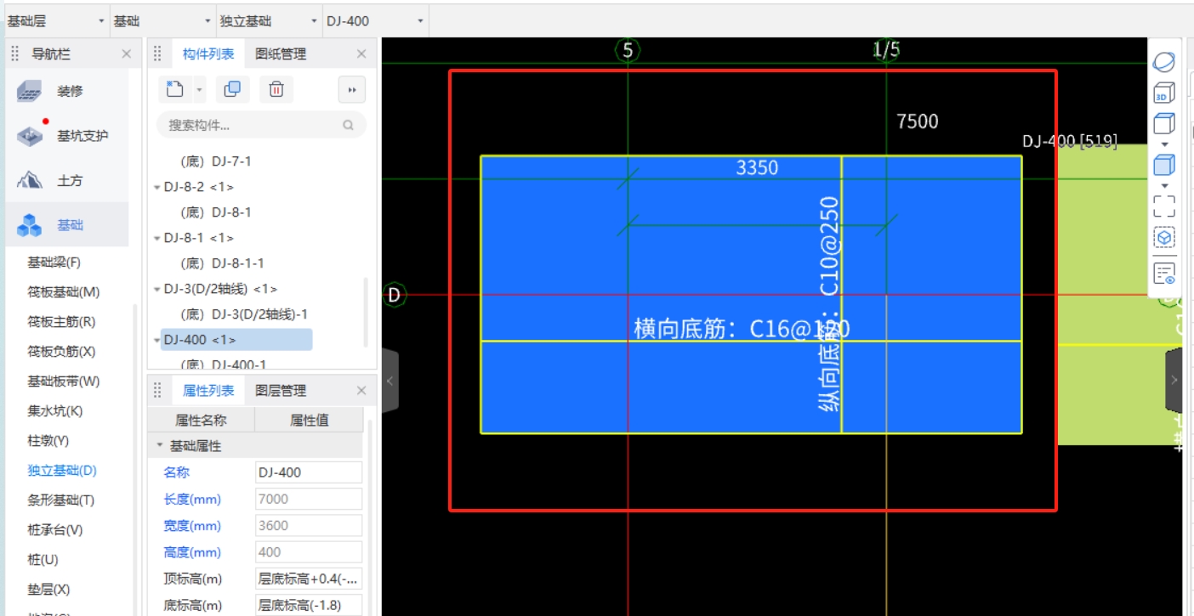Select 条形基础(T) component type
Viewport: 1194px width, 616px height.
(61, 500)
